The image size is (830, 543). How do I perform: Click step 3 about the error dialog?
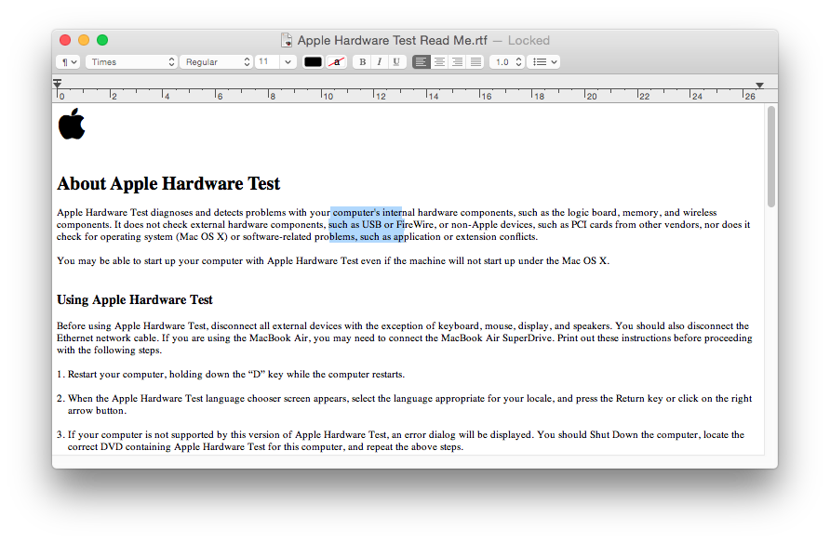401,441
